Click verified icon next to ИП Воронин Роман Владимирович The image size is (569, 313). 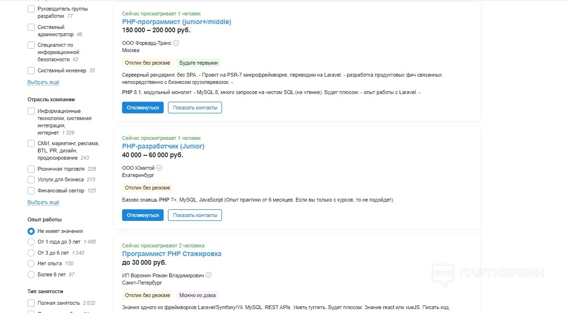(x=208, y=275)
